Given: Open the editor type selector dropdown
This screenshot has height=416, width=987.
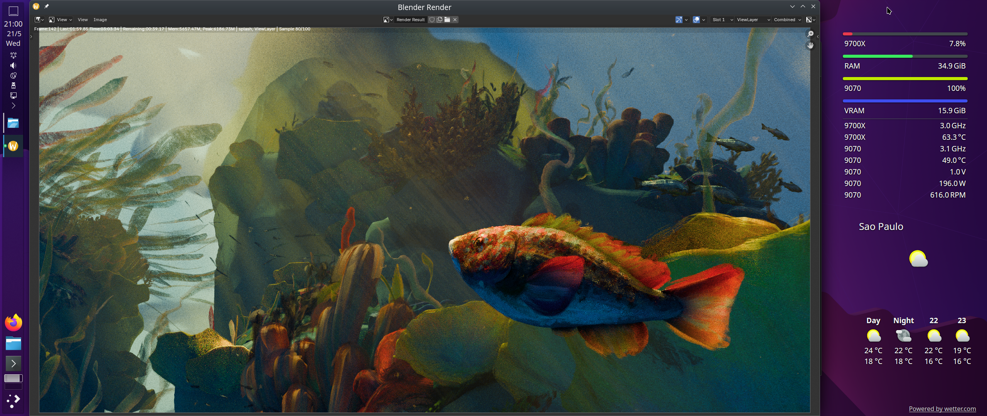Looking at the screenshot, I should (39, 20).
